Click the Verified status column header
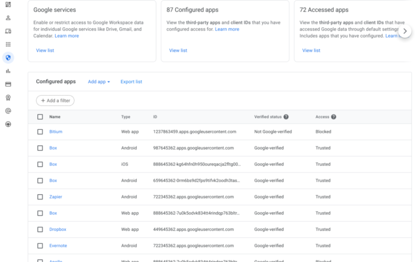Image resolution: width=420 pixels, height=262 pixels. pos(268,117)
